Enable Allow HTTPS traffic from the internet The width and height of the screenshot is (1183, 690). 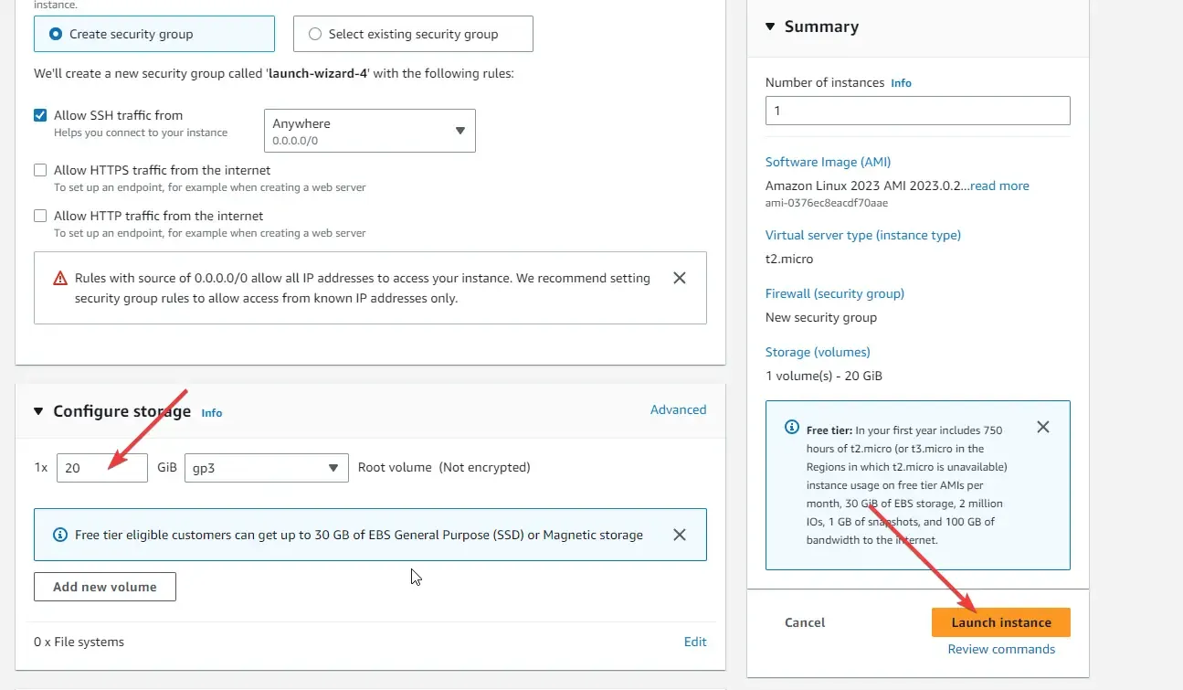(39, 170)
